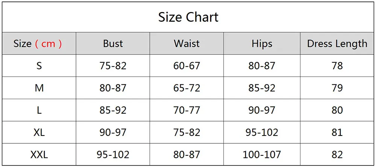This screenshot has width=376, height=167.
Task: Click the Waist column header
Action: coord(186,44)
